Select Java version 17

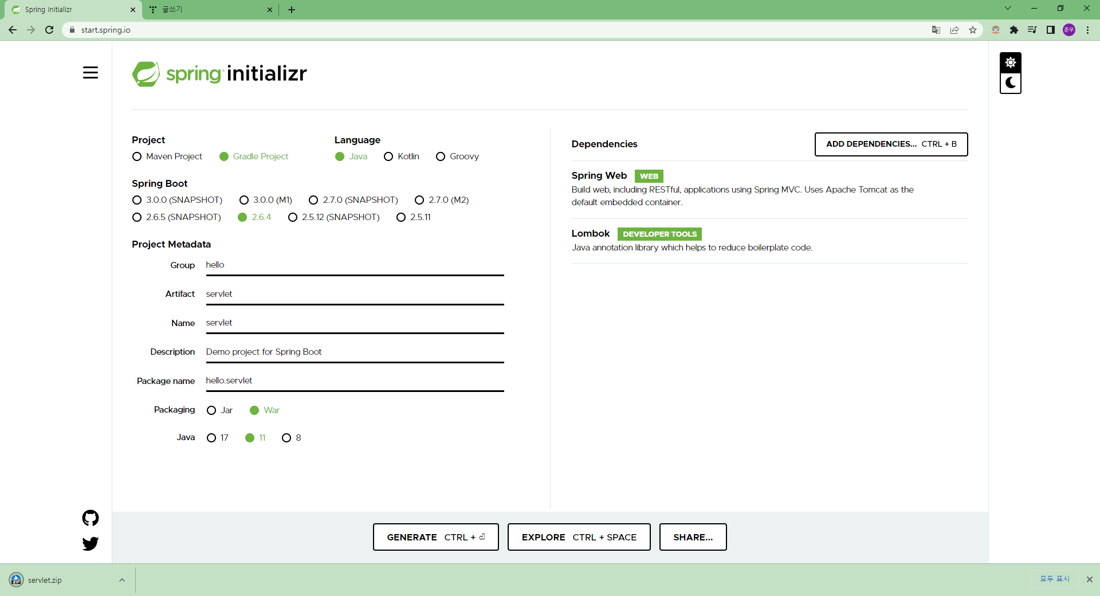[x=218, y=438]
